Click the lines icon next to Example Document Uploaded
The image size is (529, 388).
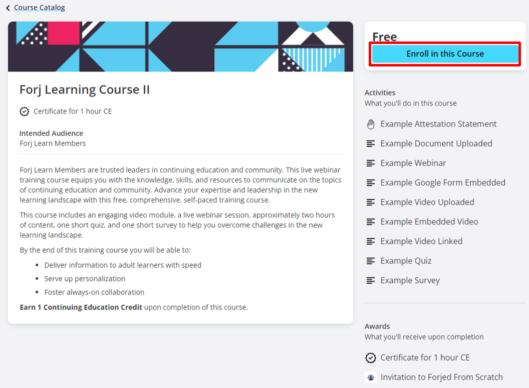pos(371,143)
